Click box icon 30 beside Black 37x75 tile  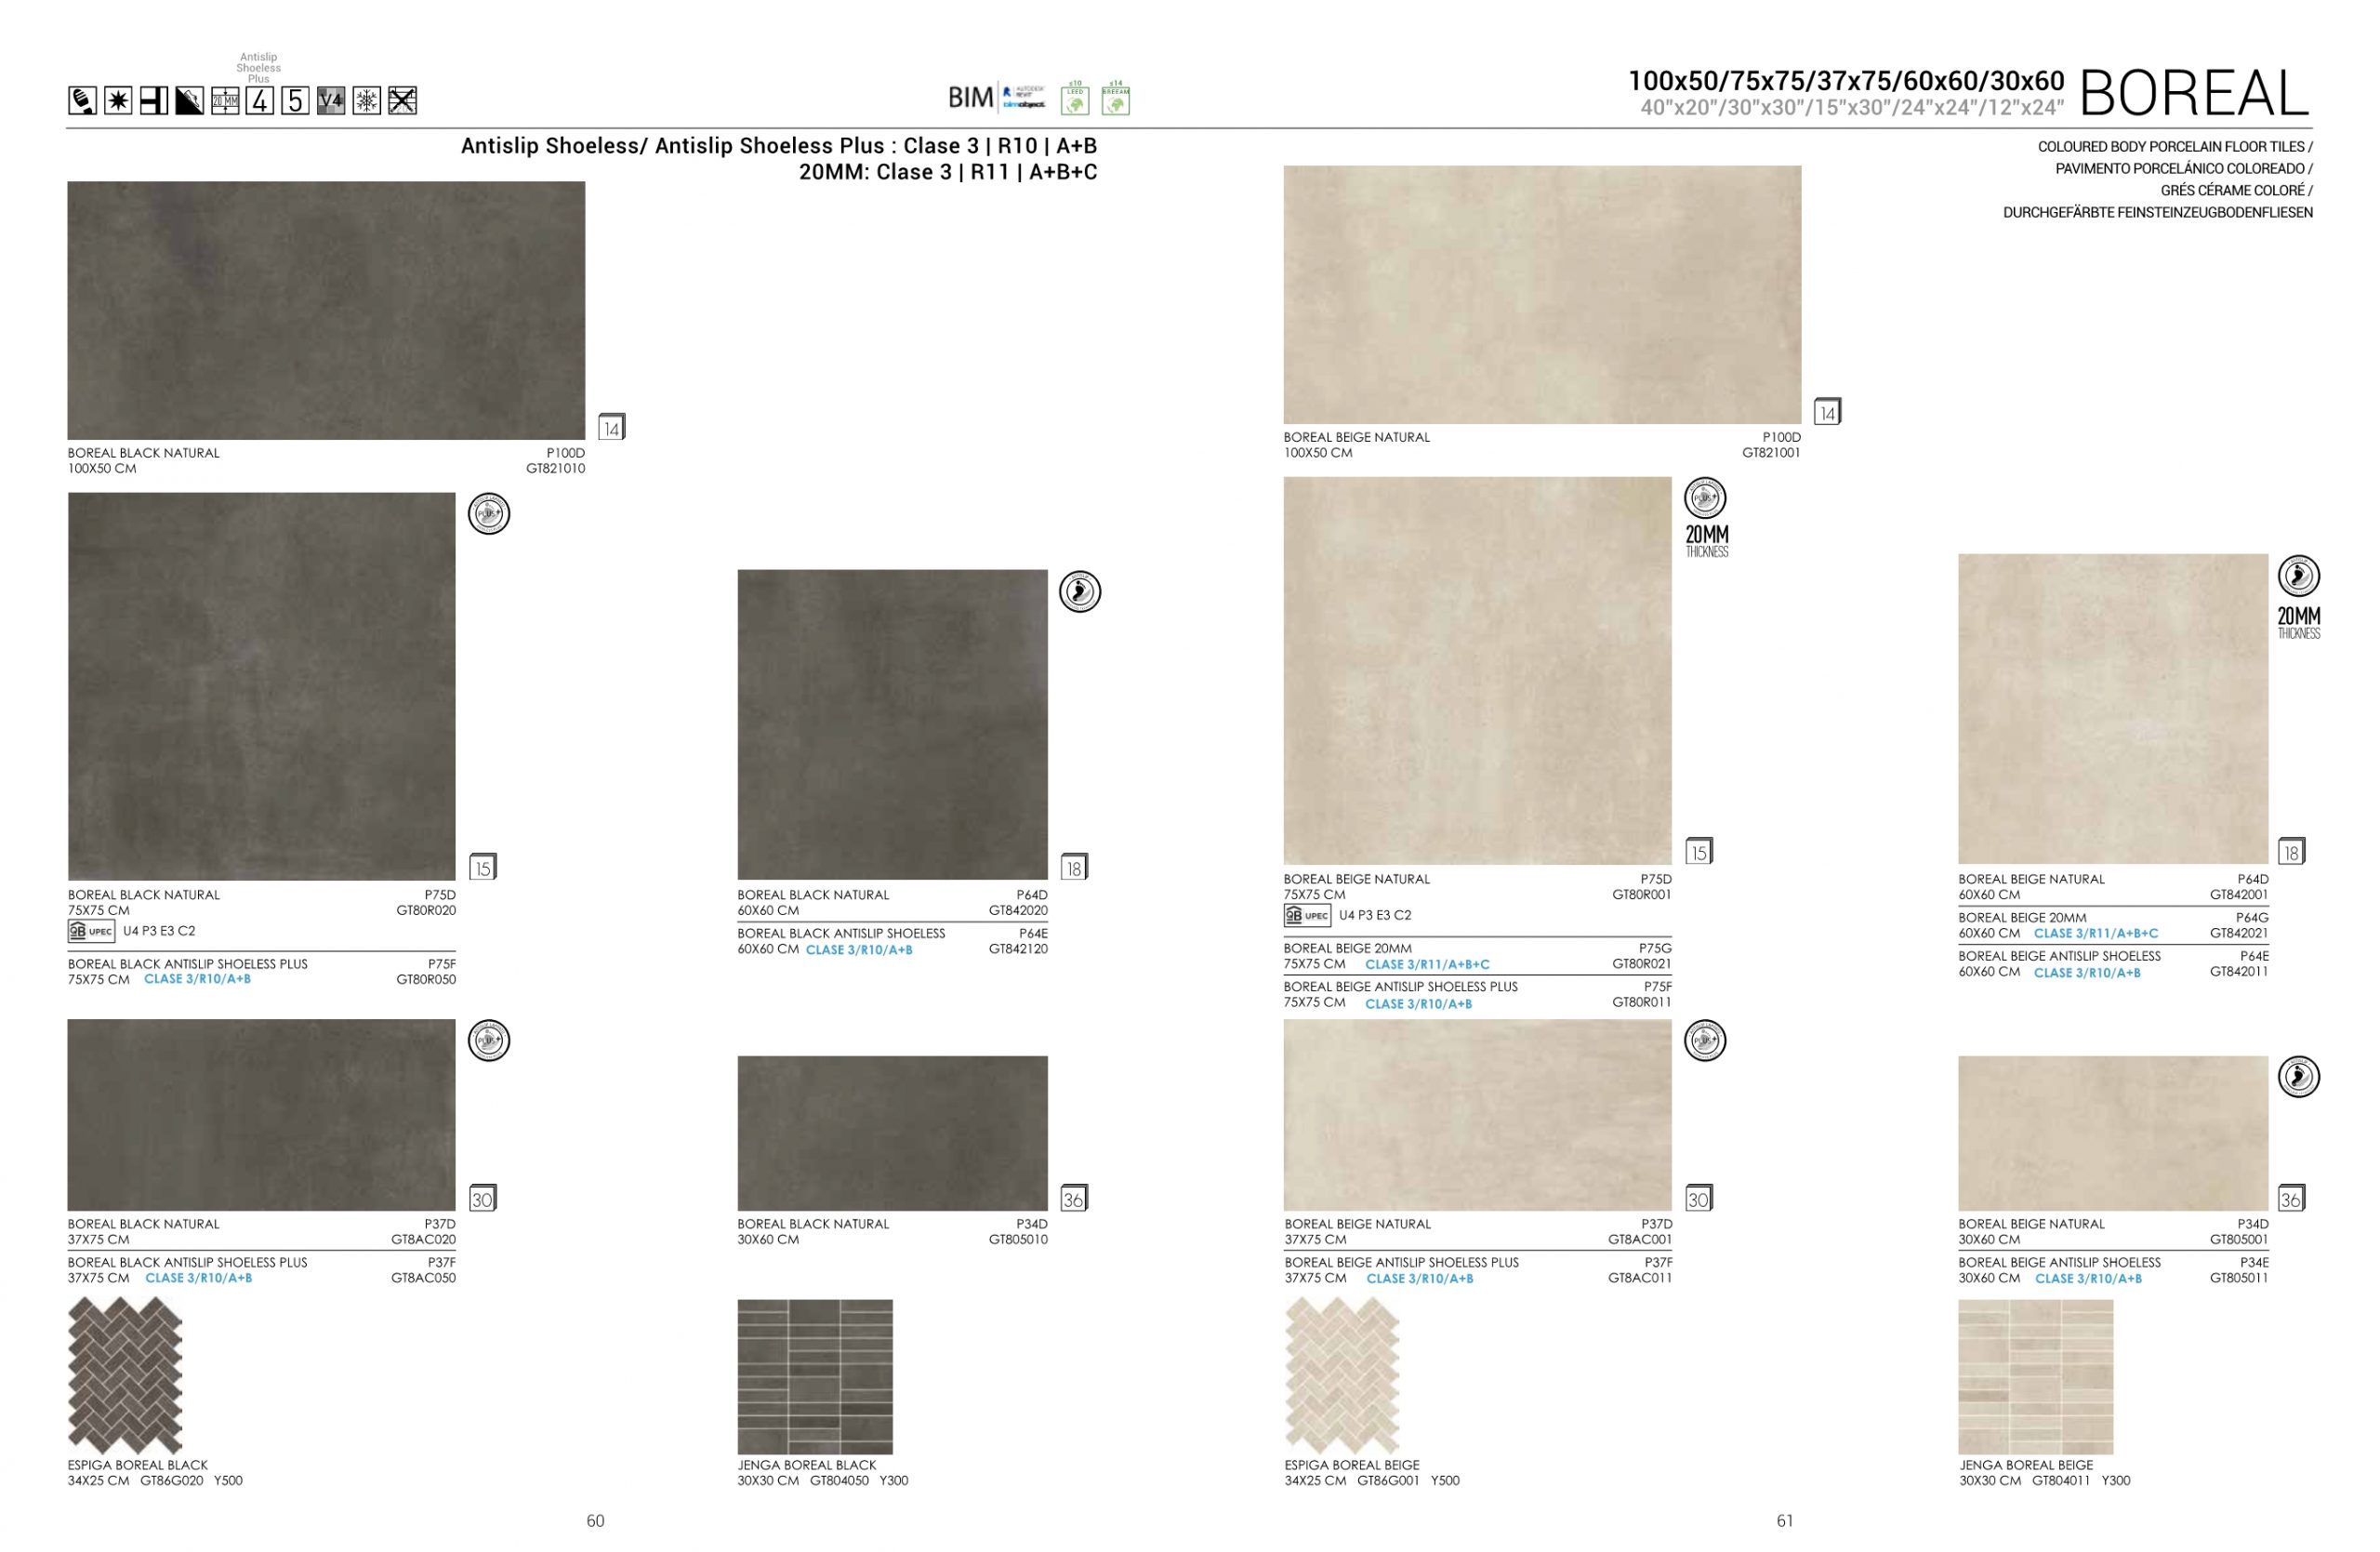point(483,1199)
